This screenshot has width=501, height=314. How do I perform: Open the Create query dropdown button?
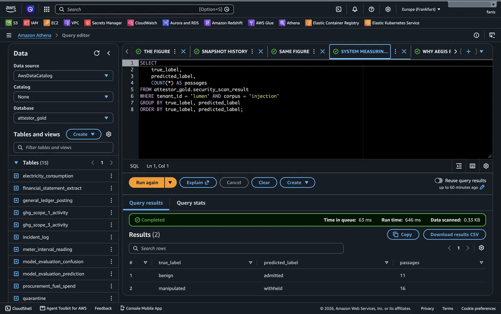pyautogui.click(x=297, y=183)
